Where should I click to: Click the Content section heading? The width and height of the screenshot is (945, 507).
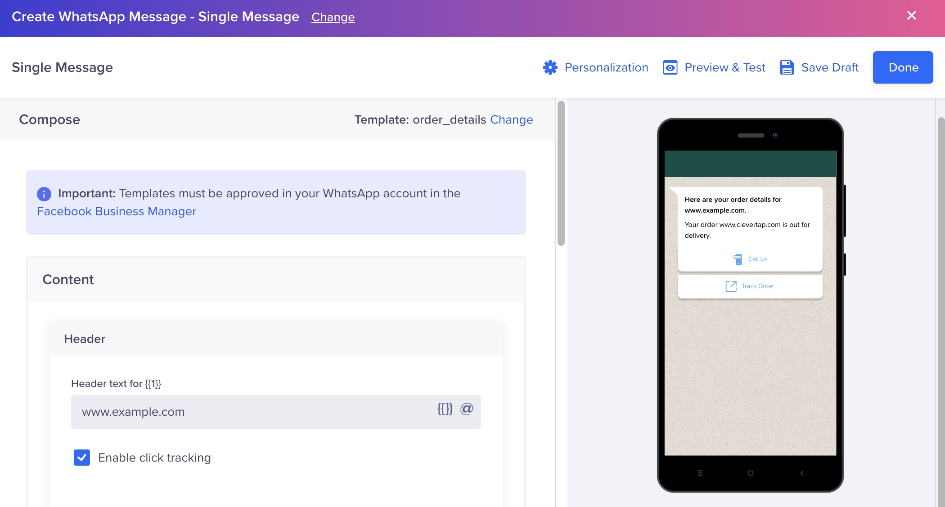[68, 280]
